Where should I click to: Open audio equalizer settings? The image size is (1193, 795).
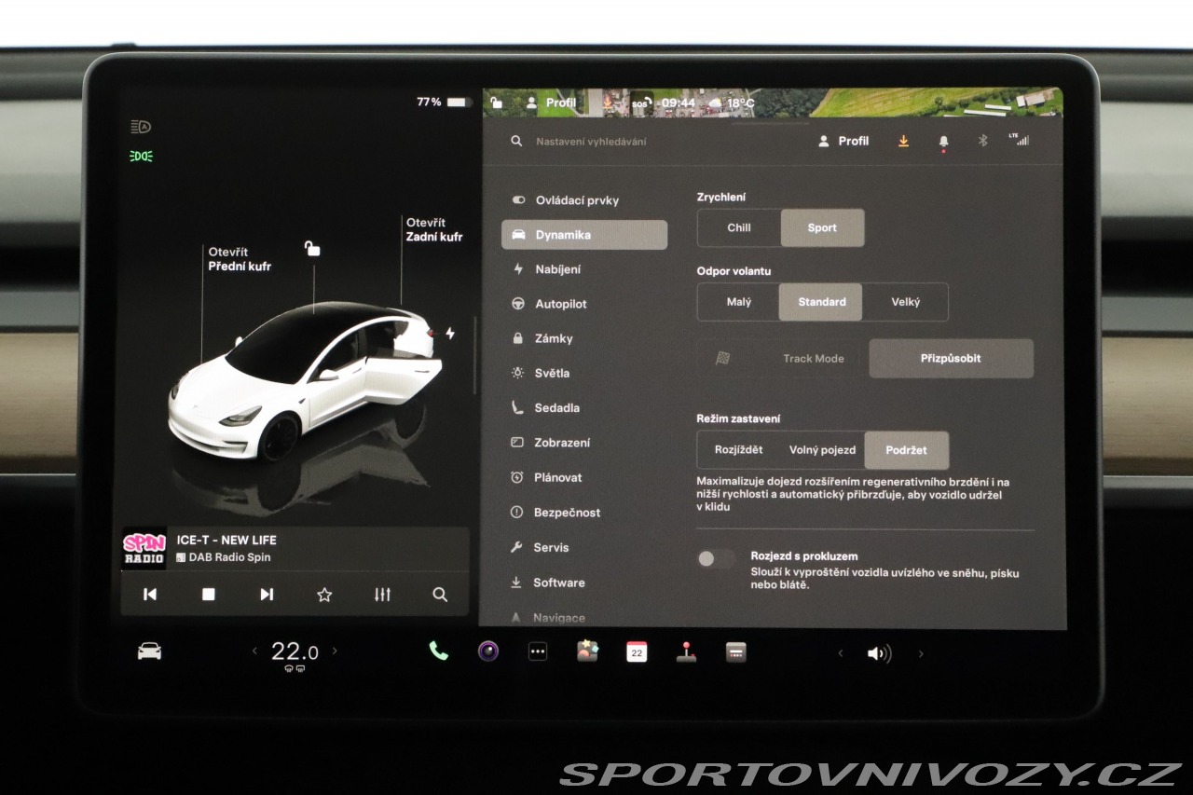(382, 595)
